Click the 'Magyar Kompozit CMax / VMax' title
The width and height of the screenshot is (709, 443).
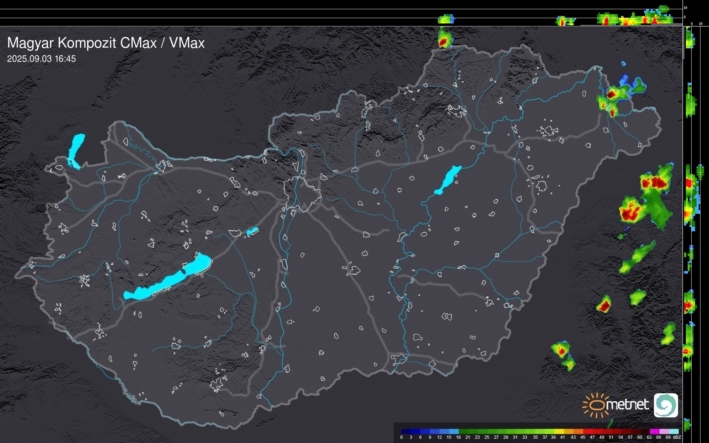click(x=106, y=43)
